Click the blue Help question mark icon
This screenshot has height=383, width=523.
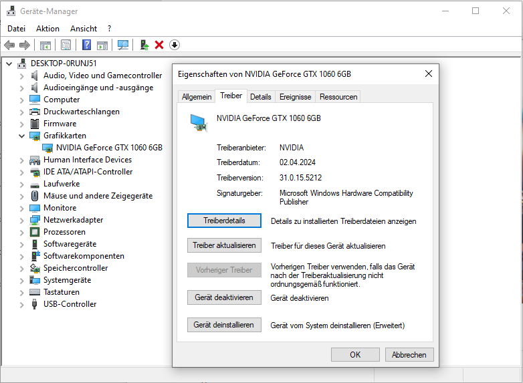click(86, 45)
